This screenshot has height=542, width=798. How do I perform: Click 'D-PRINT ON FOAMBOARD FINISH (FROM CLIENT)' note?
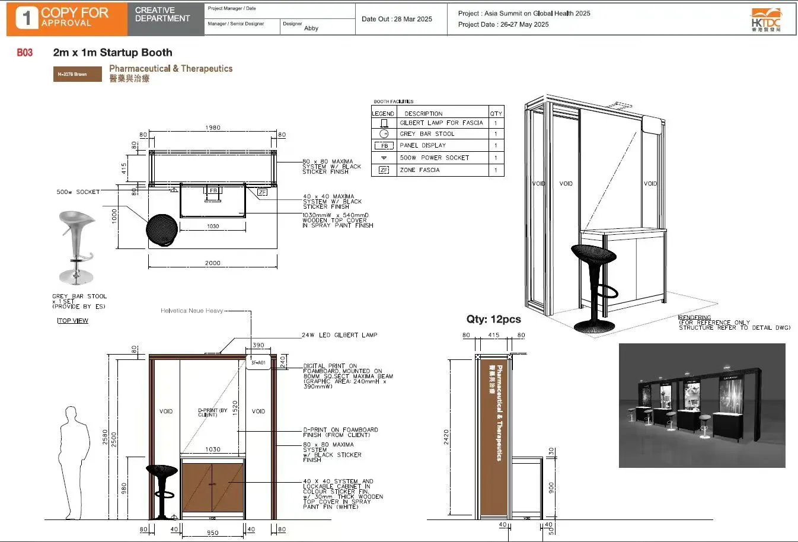click(340, 432)
